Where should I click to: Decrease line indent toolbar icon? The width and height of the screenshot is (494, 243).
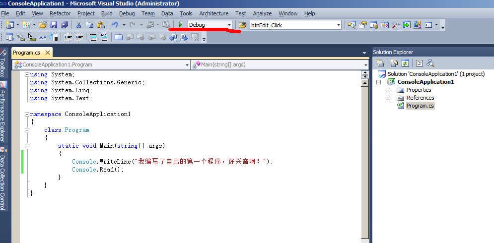68,38
